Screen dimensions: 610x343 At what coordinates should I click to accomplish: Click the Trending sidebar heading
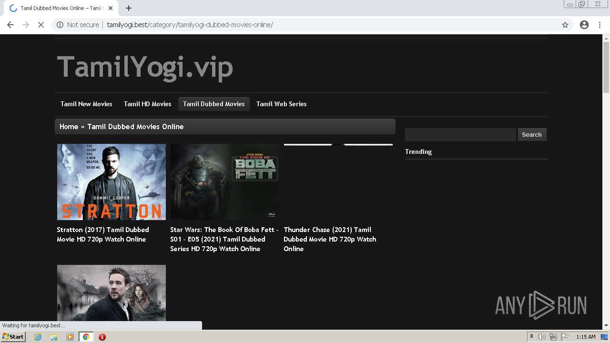tap(418, 151)
